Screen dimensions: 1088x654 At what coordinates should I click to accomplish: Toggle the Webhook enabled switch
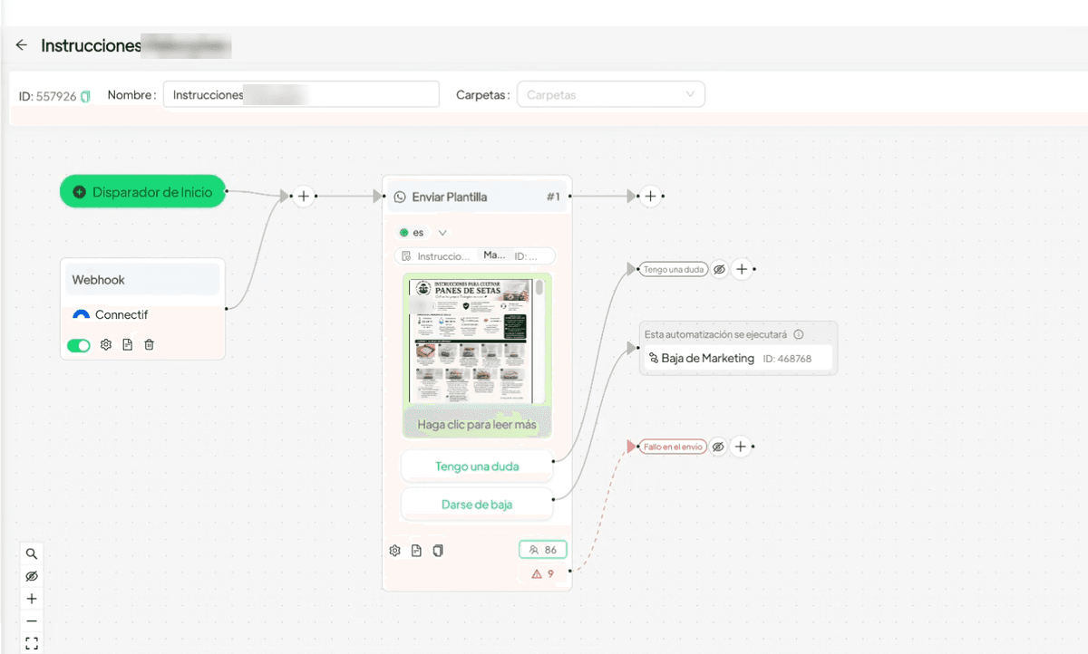point(79,345)
